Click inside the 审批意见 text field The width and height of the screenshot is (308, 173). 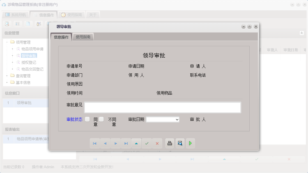tap(163, 107)
